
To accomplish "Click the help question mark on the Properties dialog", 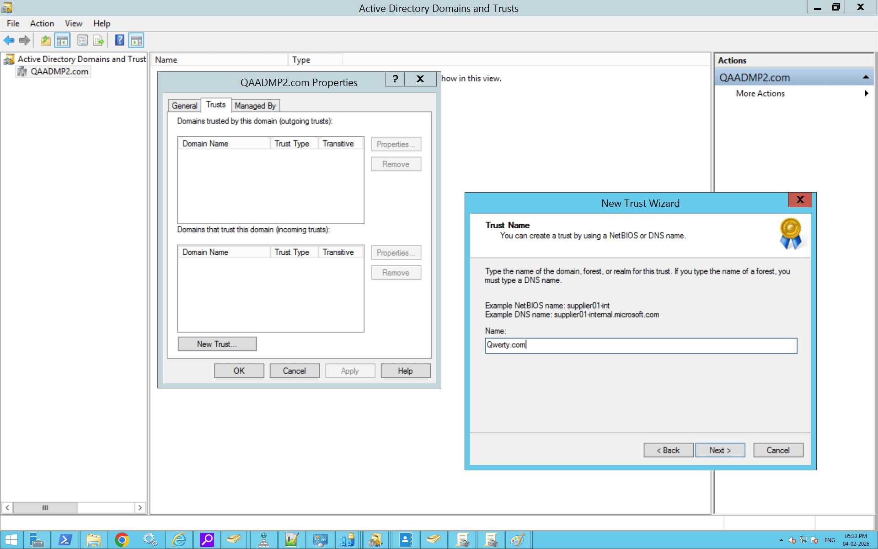I will click(x=395, y=79).
